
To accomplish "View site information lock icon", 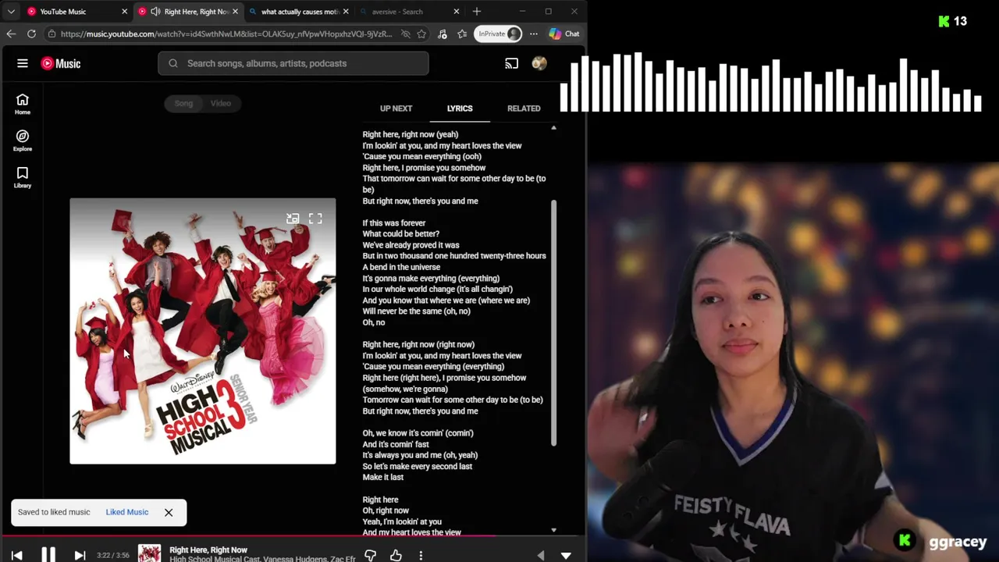I will click(52, 34).
